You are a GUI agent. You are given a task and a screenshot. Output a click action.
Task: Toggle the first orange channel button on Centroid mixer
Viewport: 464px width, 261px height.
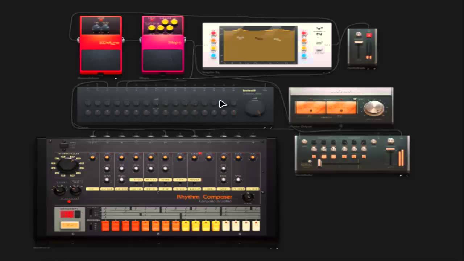[x=314, y=157]
